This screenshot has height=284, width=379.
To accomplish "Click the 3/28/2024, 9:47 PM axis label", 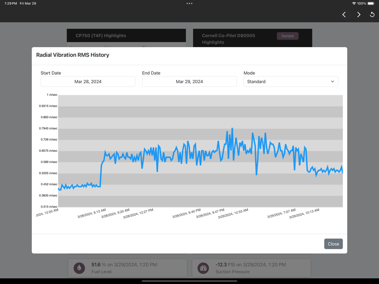I will [x=210, y=213].
